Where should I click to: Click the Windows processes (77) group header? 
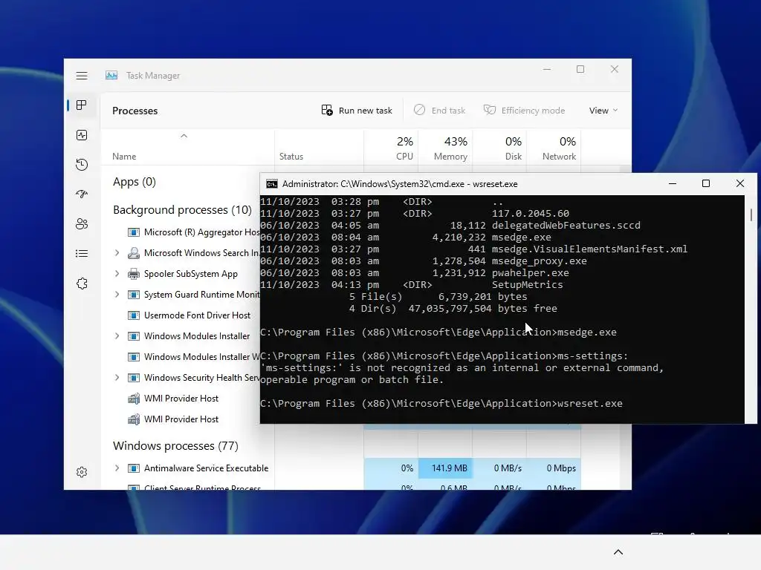pyautogui.click(x=175, y=446)
